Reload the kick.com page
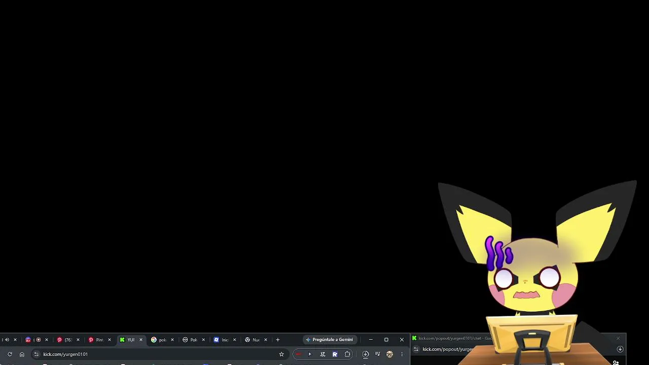649x365 pixels. [10, 354]
